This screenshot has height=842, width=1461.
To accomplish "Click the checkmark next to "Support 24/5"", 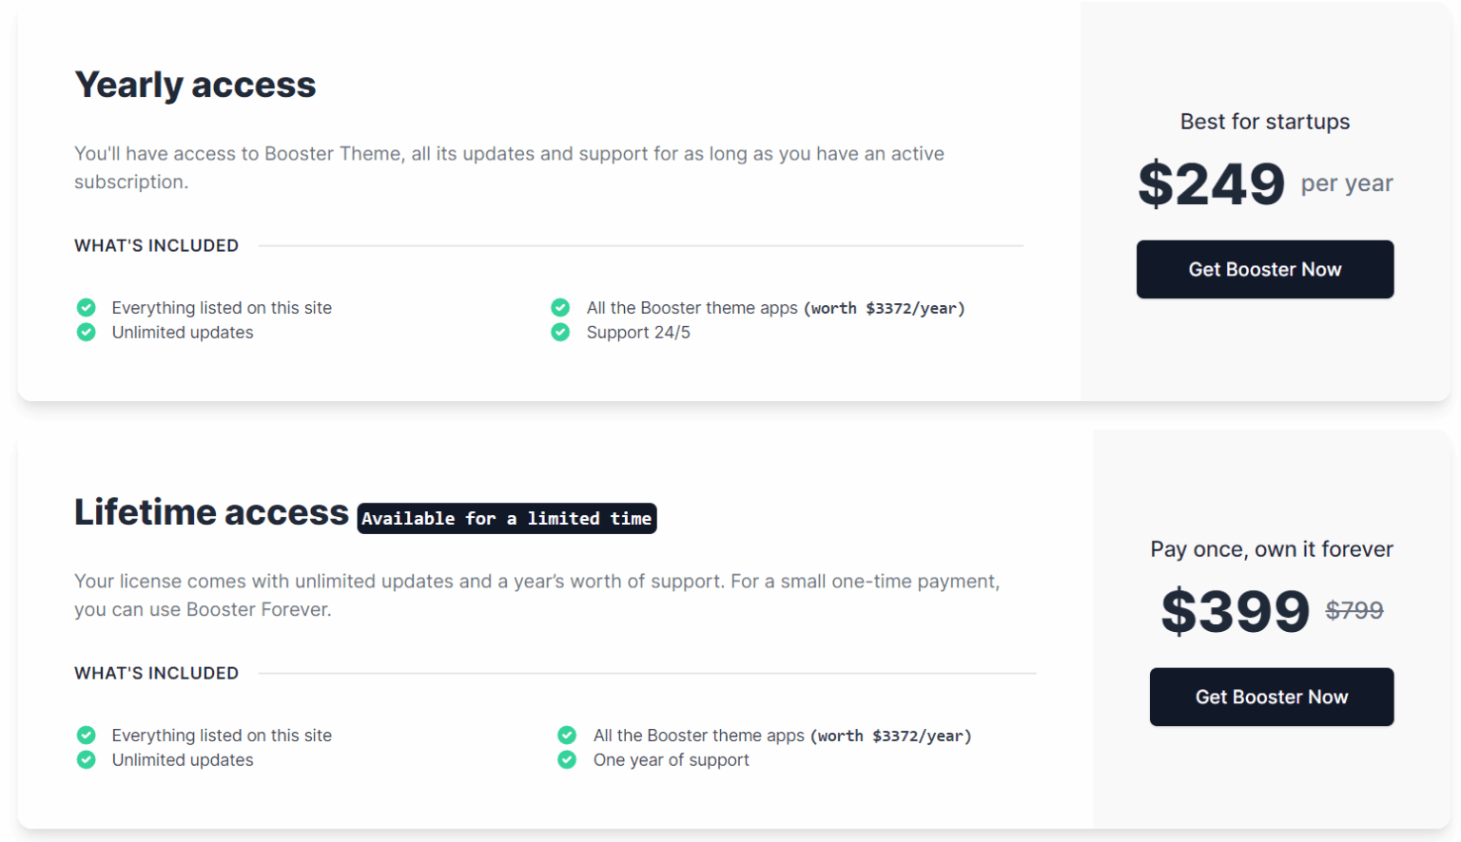I will (560, 333).
